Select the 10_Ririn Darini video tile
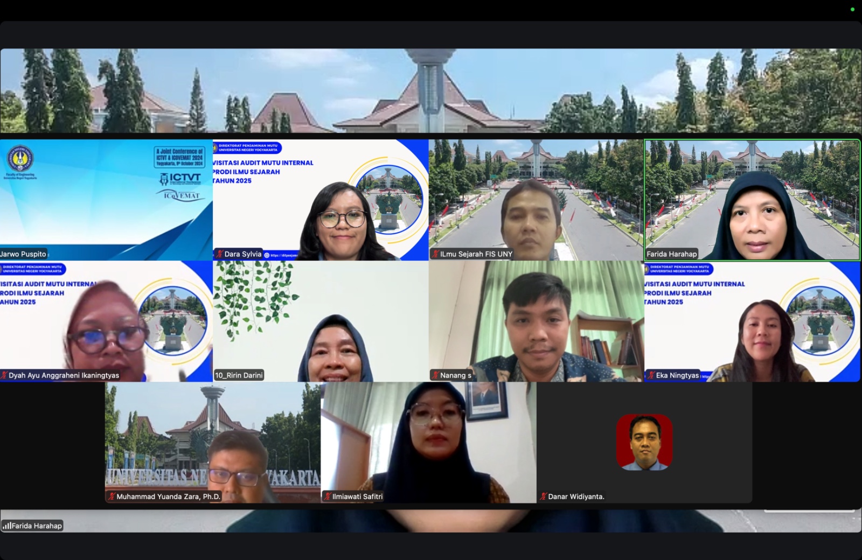This screenshot has height=560, width=862. pos(321,321)
